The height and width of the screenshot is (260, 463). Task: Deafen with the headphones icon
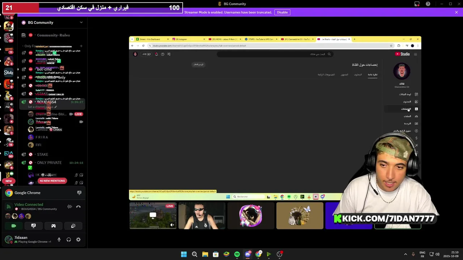coord(69,239)
